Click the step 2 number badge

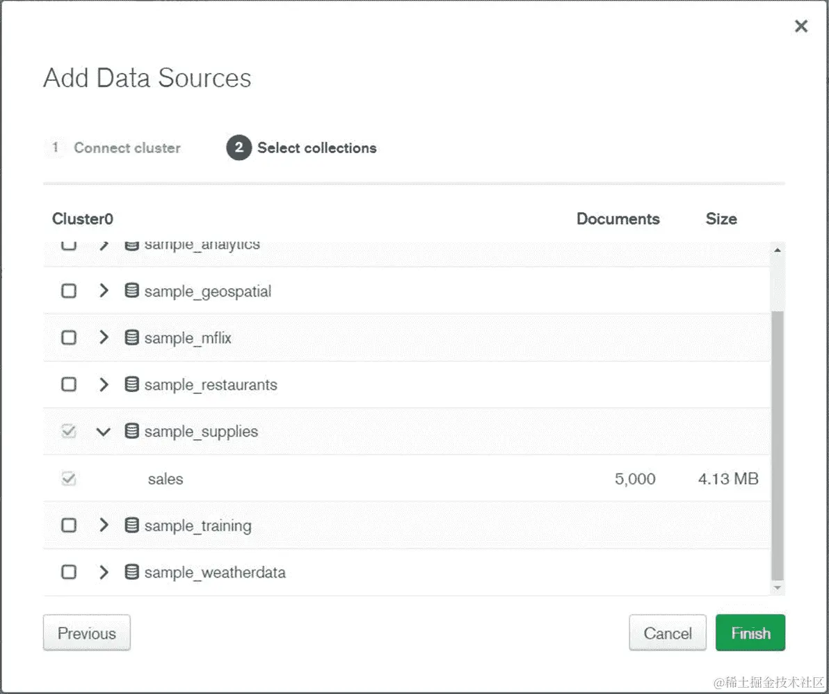click(239, 148)
